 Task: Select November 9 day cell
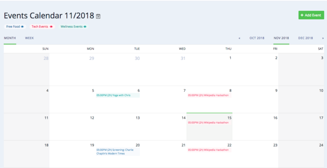point(255,100)
